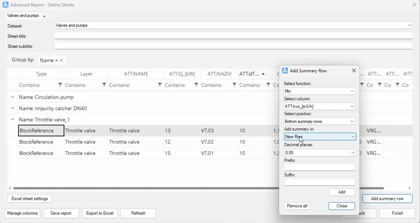Click the Type filter Contains field

(x=38, y=85)
